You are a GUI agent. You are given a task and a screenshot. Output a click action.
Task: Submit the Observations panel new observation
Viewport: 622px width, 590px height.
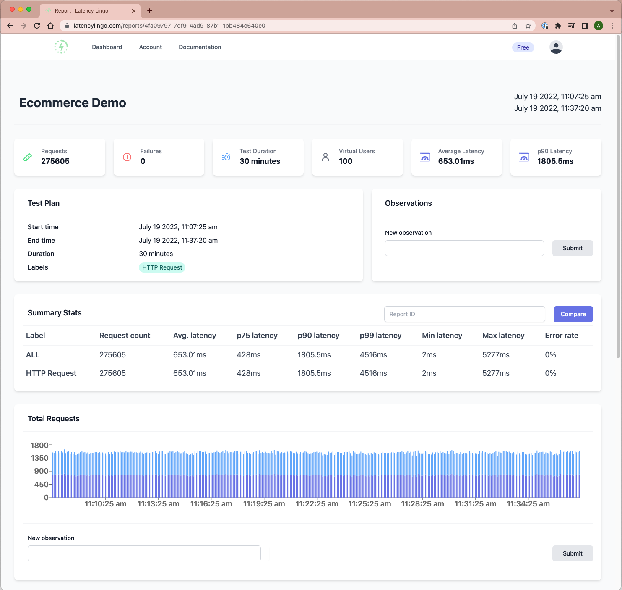(x=573, y=248)
